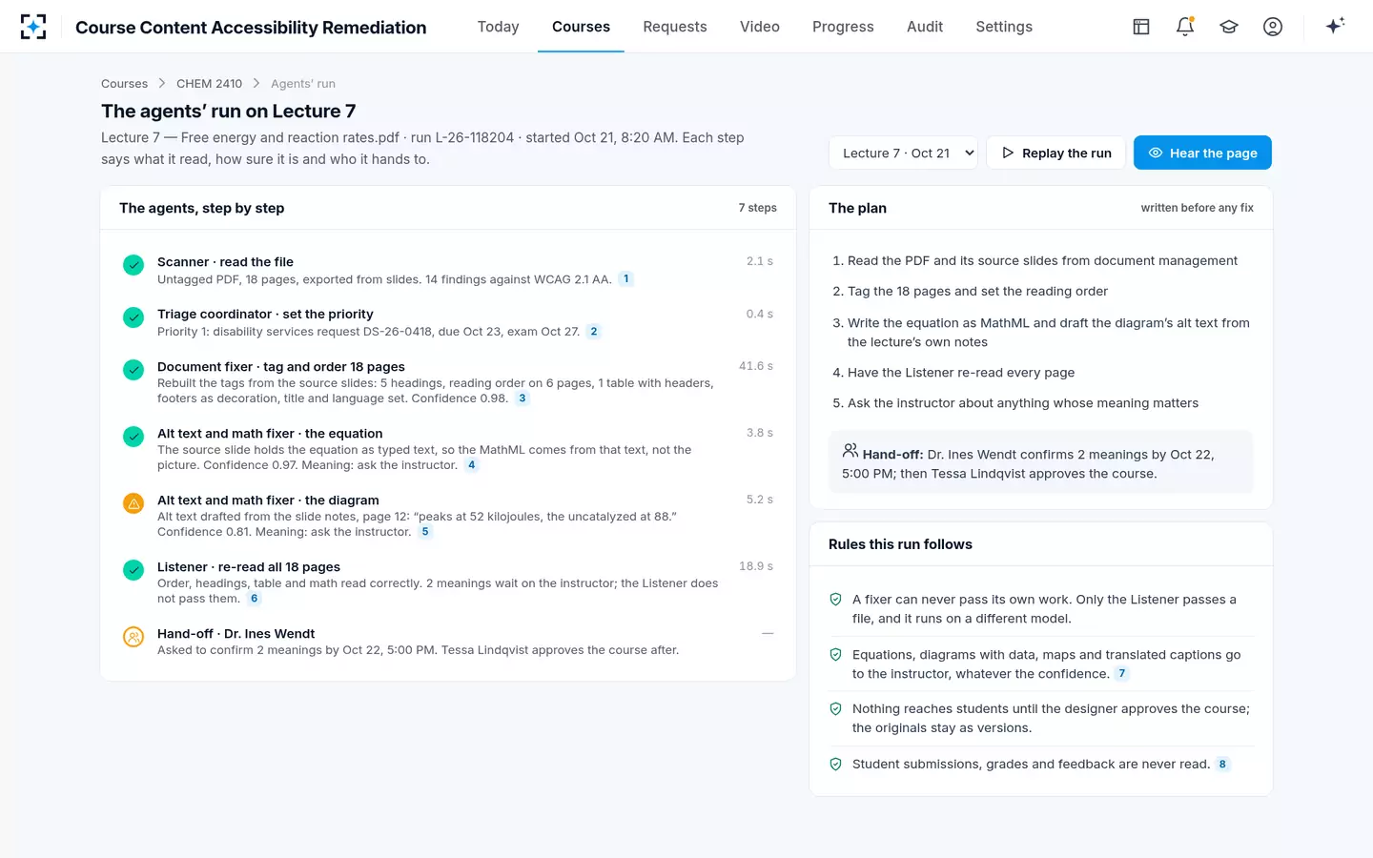Click the Scanner step green check icon
This screenshot has width=1373, height=858.
(133, 265)
